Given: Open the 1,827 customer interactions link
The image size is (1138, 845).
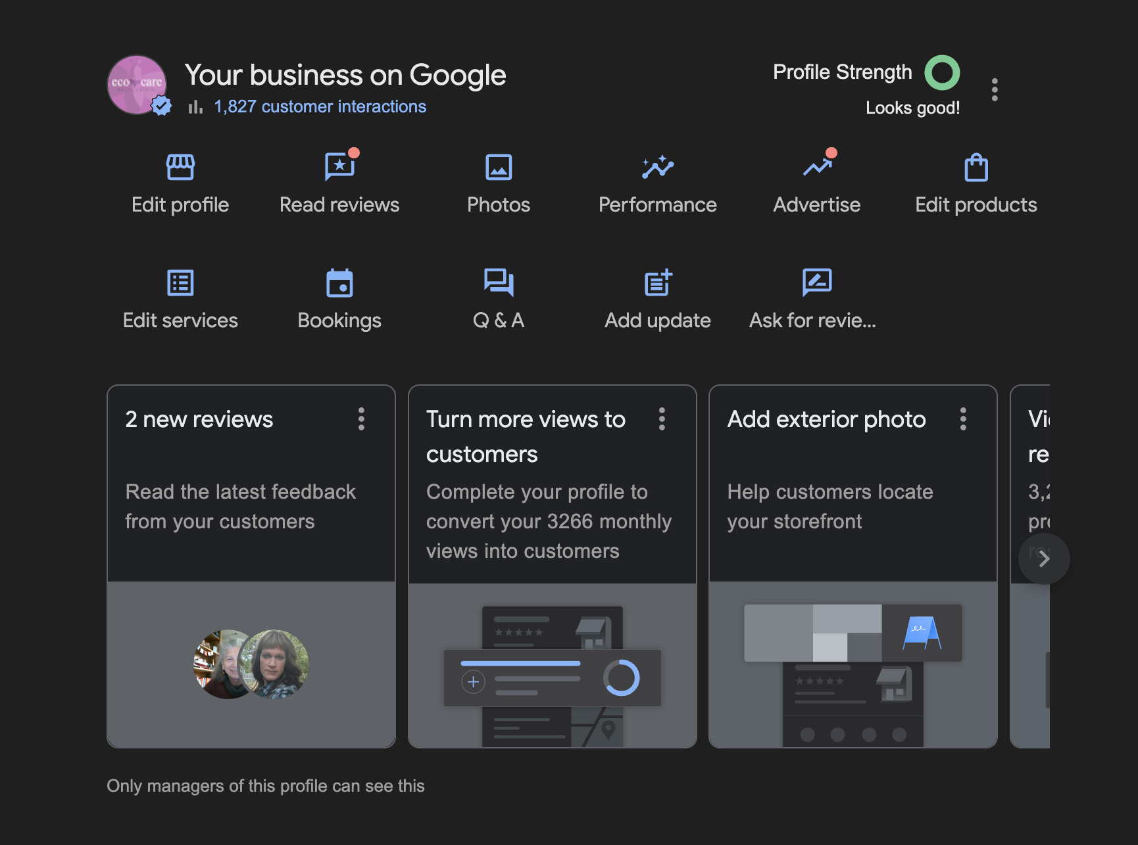Looking at the screenshot, I should click(x=320, y=106).
